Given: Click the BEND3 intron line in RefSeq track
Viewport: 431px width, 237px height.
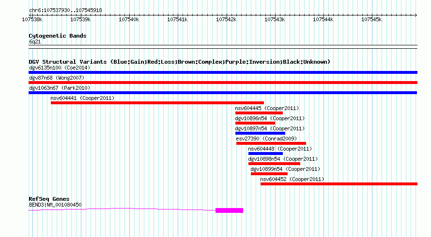Looking at the screenshot, I should (x=122, y=209).
